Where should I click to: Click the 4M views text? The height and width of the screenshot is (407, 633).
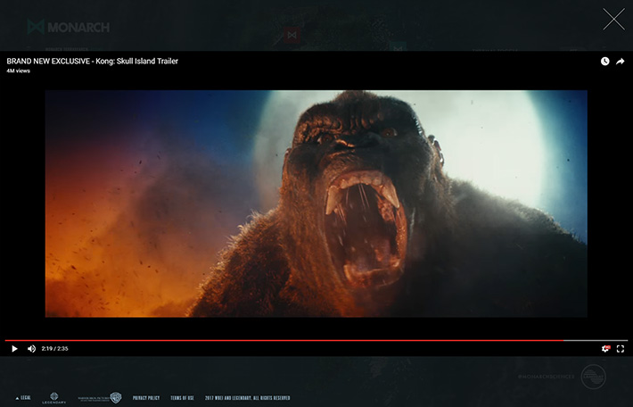coord(18,71)
